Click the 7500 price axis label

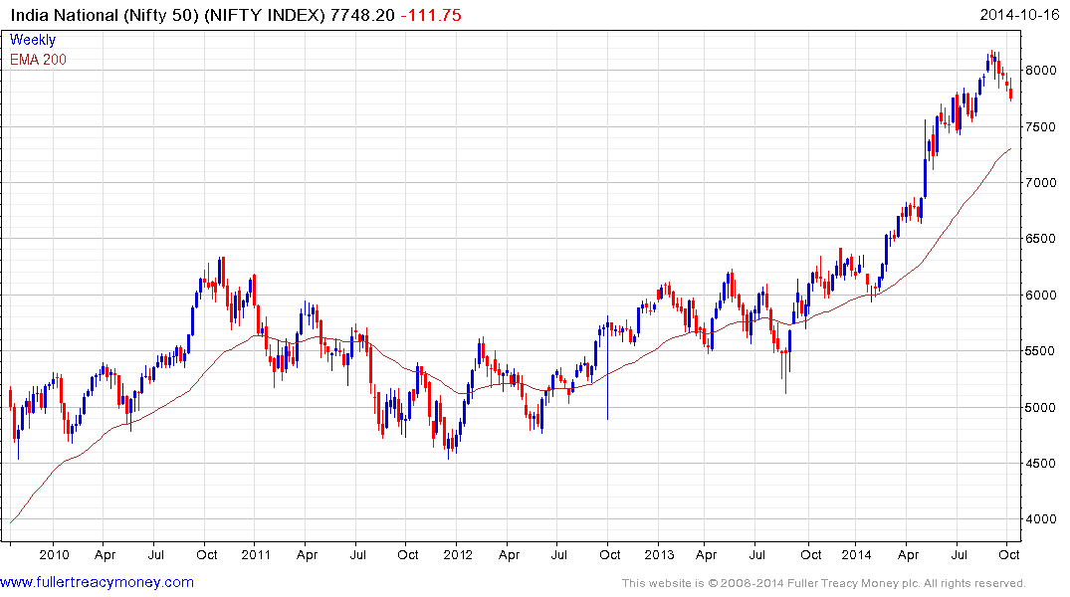point(1040,127)
